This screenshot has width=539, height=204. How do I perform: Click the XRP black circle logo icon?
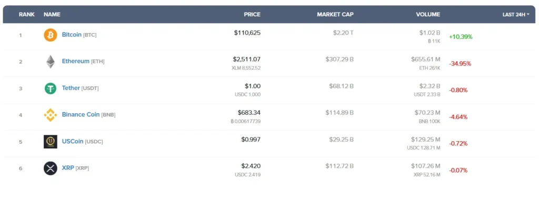click(51, 168)
